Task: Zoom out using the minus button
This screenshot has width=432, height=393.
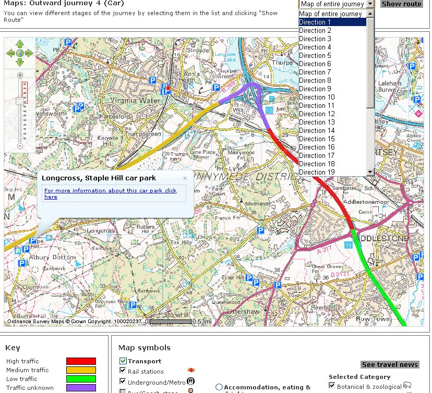Action: [20, 146]
